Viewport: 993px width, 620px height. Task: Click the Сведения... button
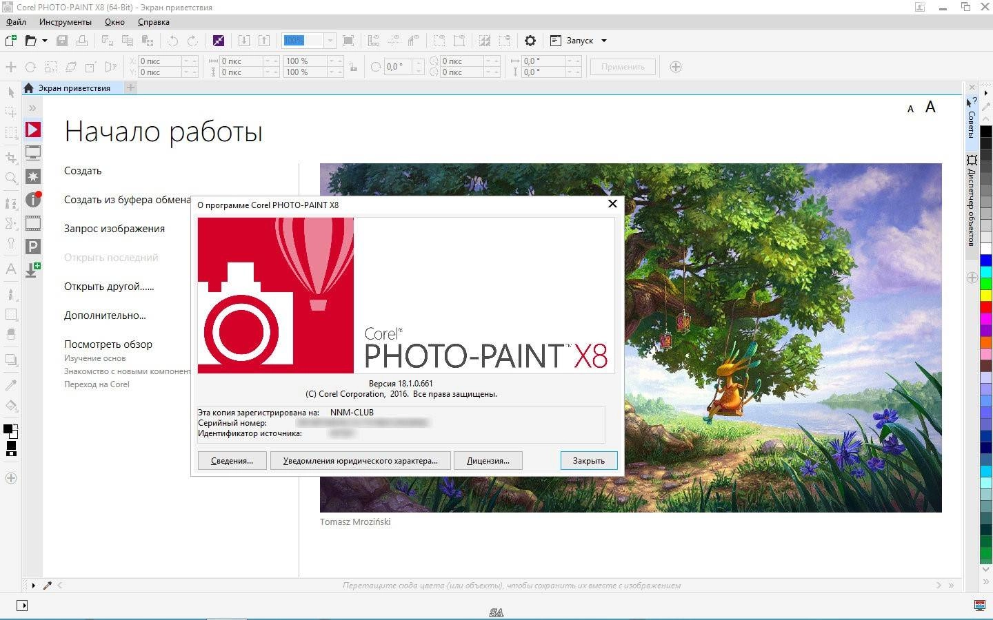click(232, 461)
